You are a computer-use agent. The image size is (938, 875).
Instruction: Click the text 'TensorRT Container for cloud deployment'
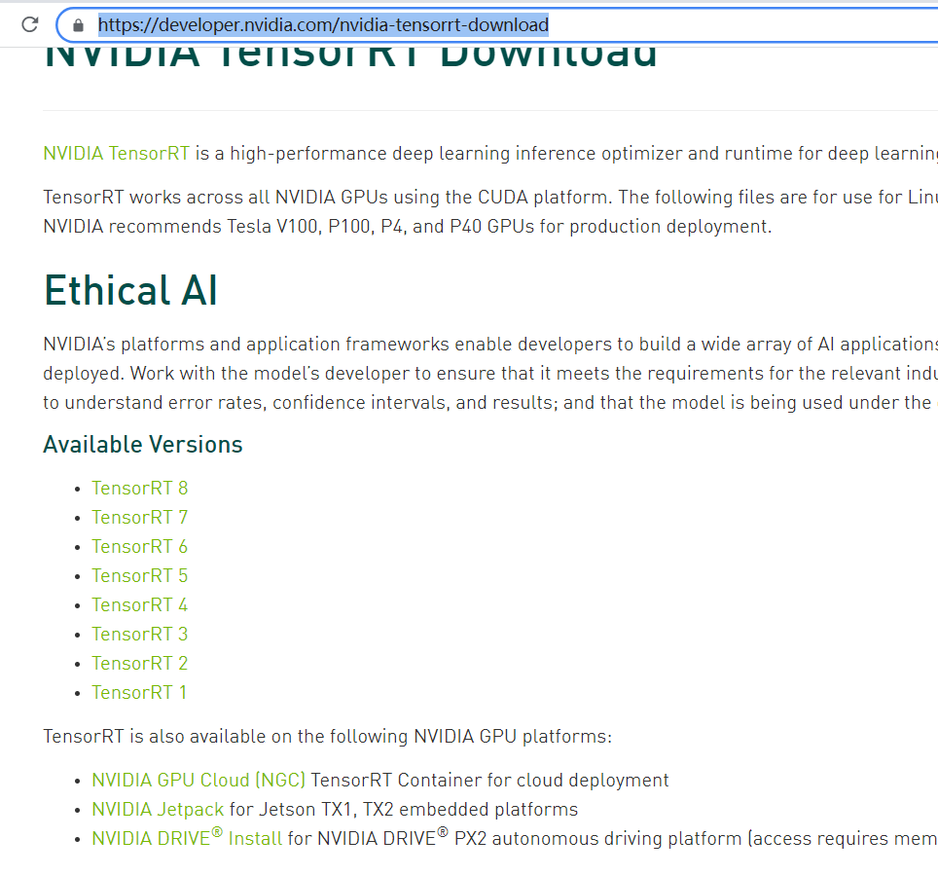coord(489,780)
